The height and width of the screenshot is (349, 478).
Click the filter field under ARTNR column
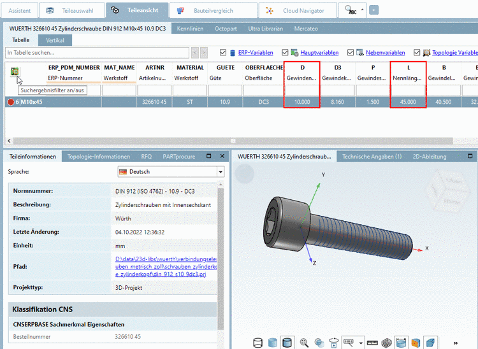pos(154,90)
